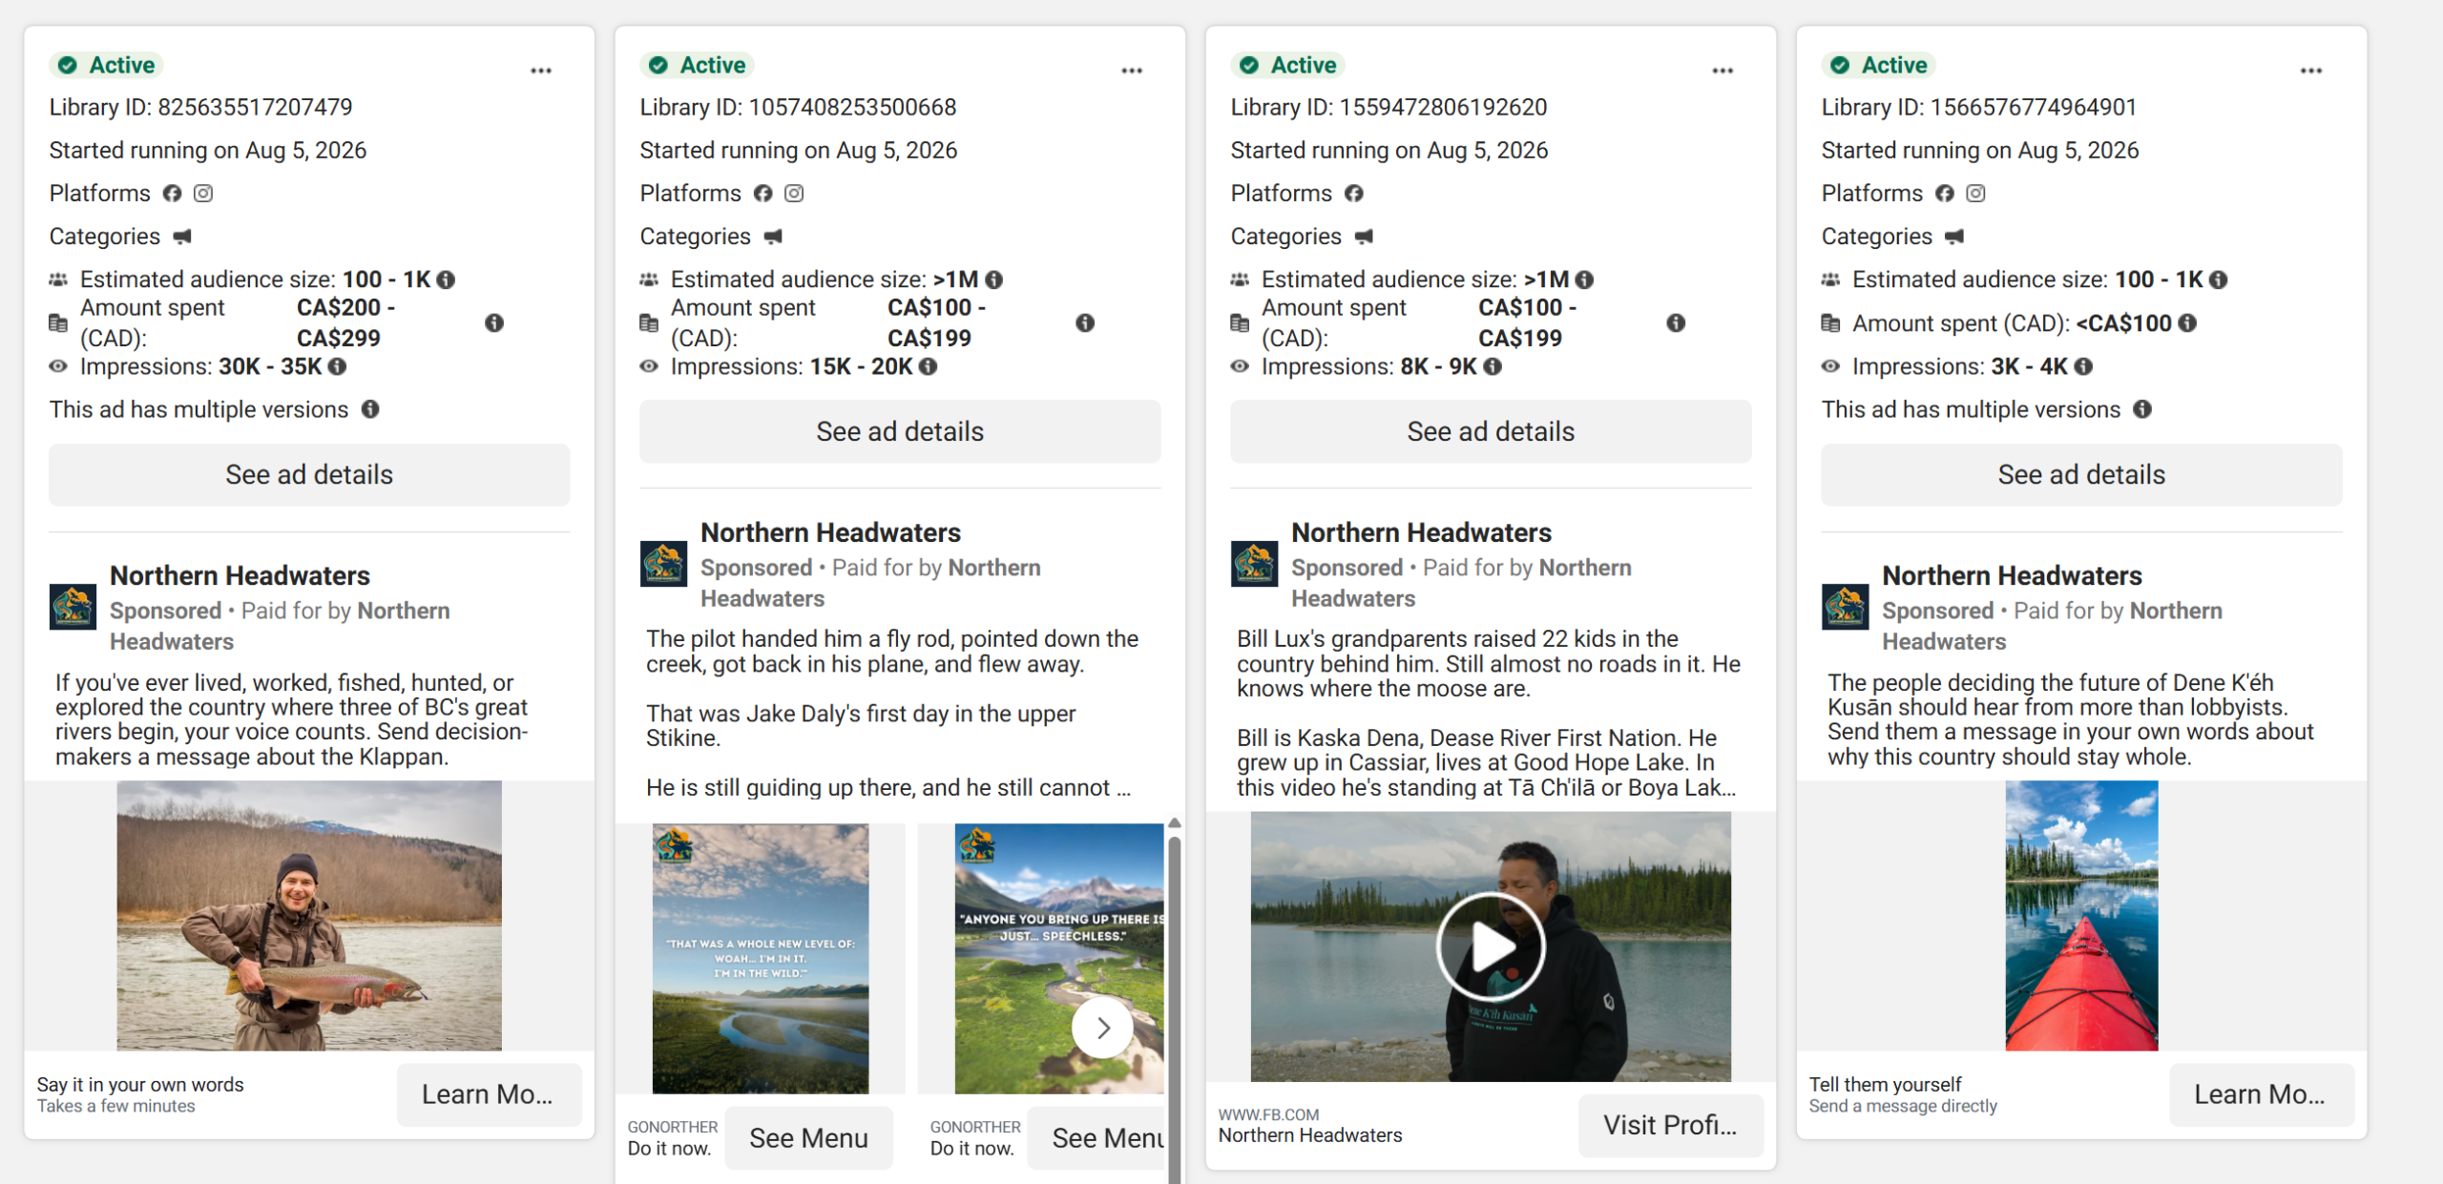Open options menu for ad 825635517207479

click(x=541, y=71)
